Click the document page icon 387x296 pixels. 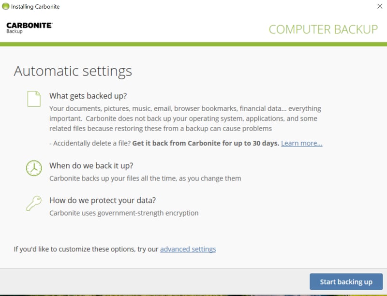[33, 98]
